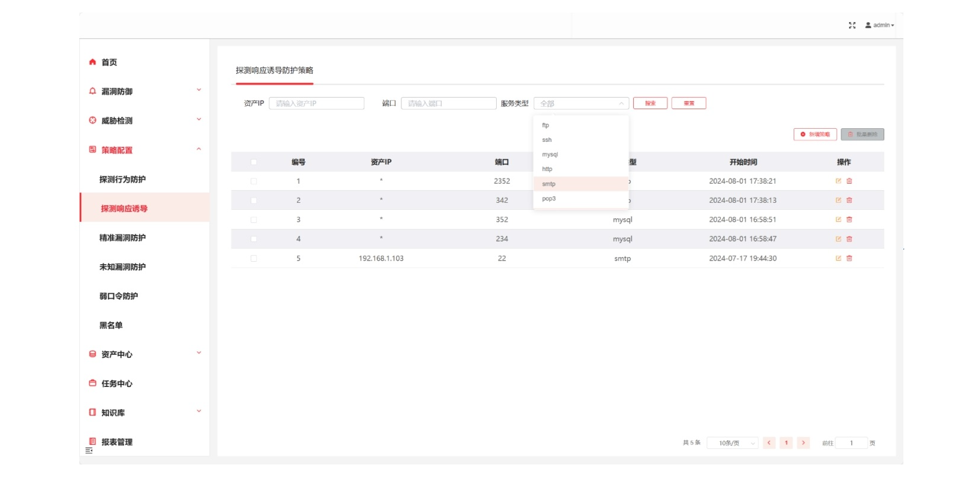Select mysql option in the dropdown list
The width and height of the screenshot is (954, 477).
click(550, 154)
